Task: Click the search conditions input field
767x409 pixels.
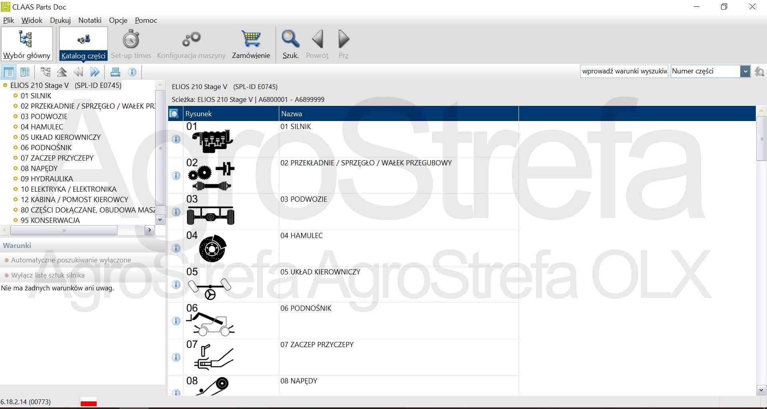Action: click(624, 71)
